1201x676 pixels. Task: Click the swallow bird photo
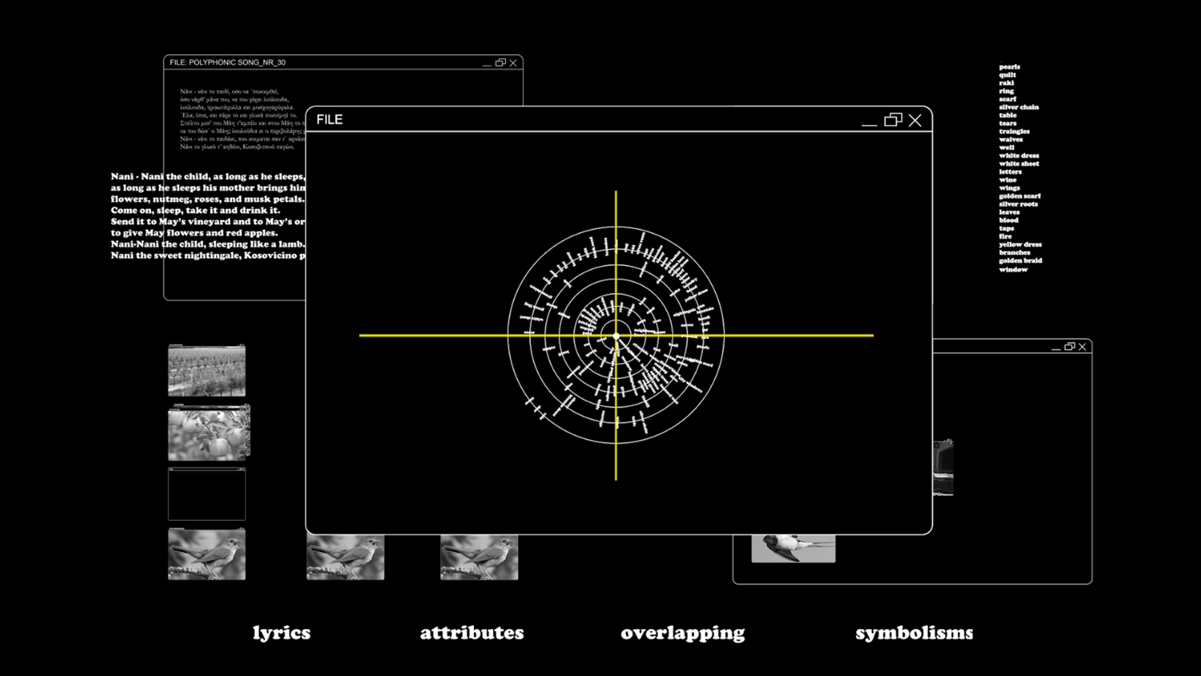pyautogui.click(x=793, y=548)
